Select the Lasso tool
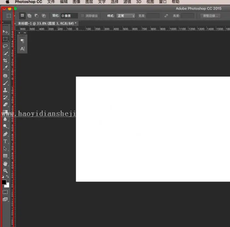230x227 pixels. 5,46
